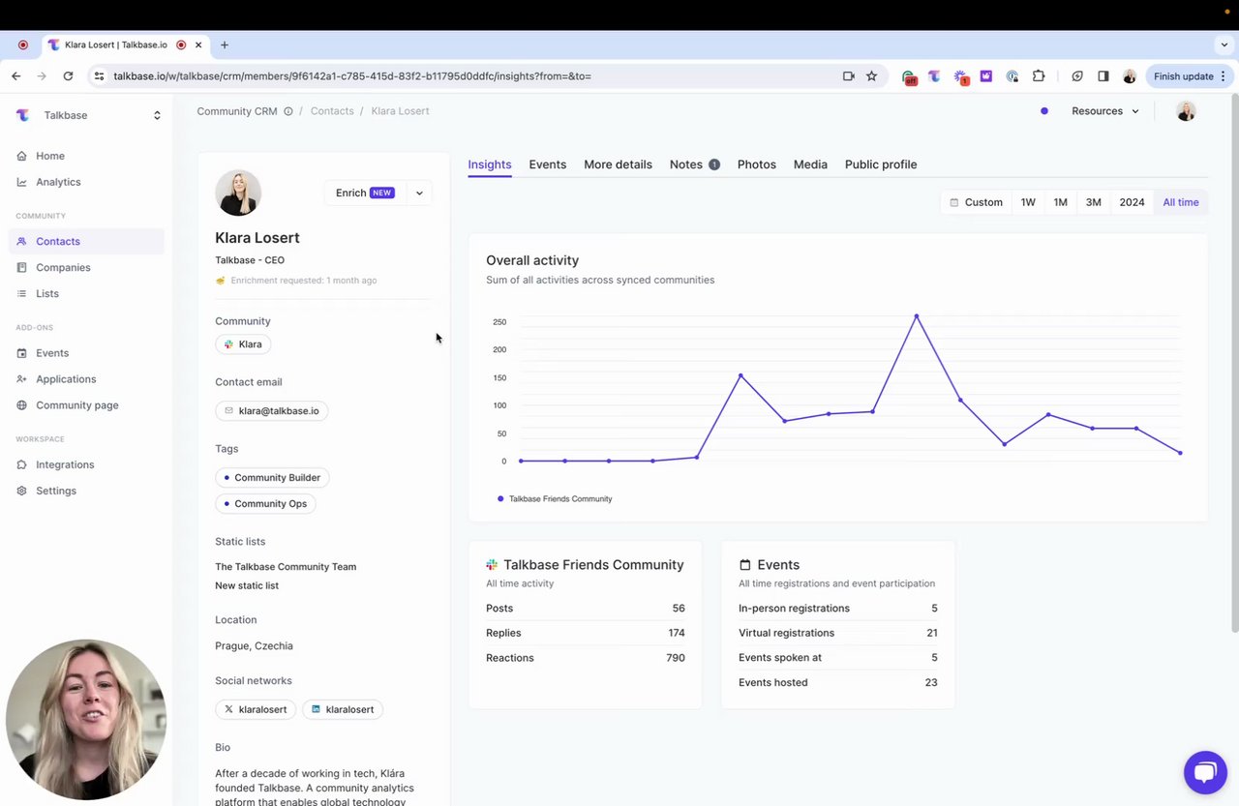Open the More details tab
Screen dimensions: 1239x806
618,164
